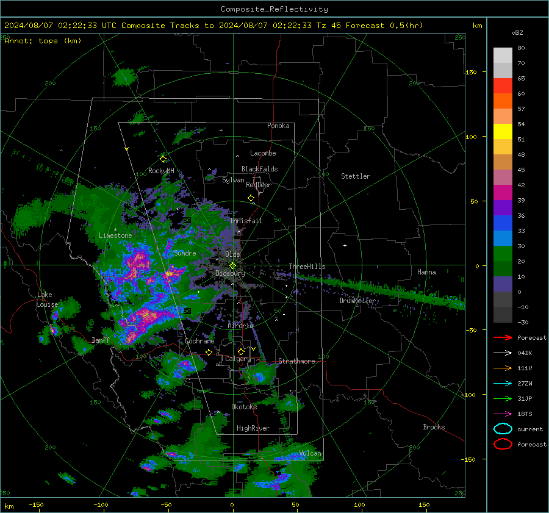Click the Airdrie city label
This screenshot has height=513, width=549.
[x=240, y=326]
